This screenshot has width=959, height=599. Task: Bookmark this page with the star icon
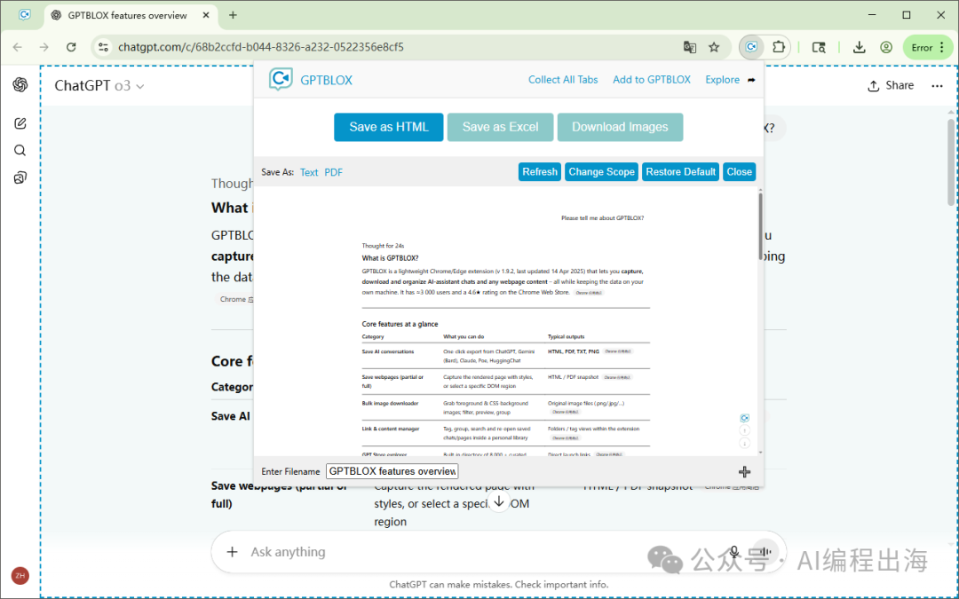pyautogui.click(x=714, y=47)
